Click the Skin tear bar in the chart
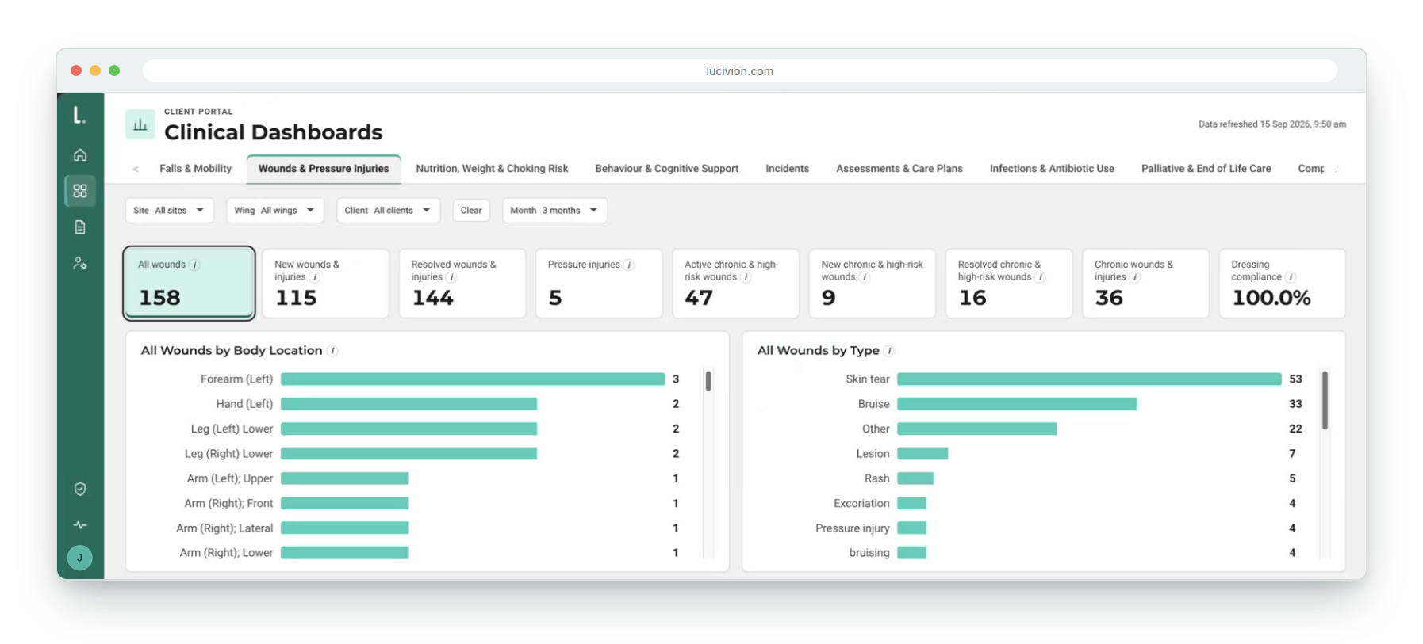 (x=1089, y=379)
